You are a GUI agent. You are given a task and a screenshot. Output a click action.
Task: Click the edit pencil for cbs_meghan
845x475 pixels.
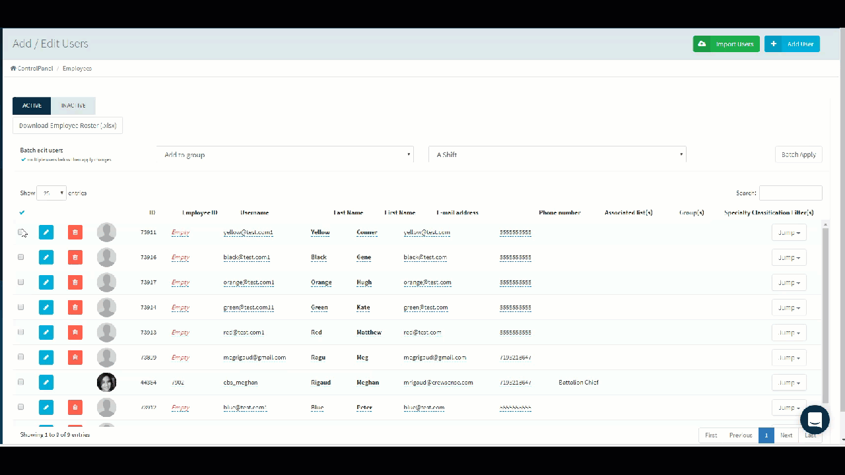click(46, 383)
